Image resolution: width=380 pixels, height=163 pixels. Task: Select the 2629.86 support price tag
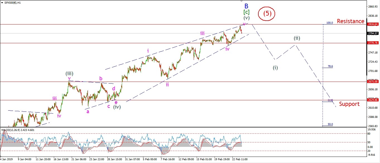coord(373,100)
